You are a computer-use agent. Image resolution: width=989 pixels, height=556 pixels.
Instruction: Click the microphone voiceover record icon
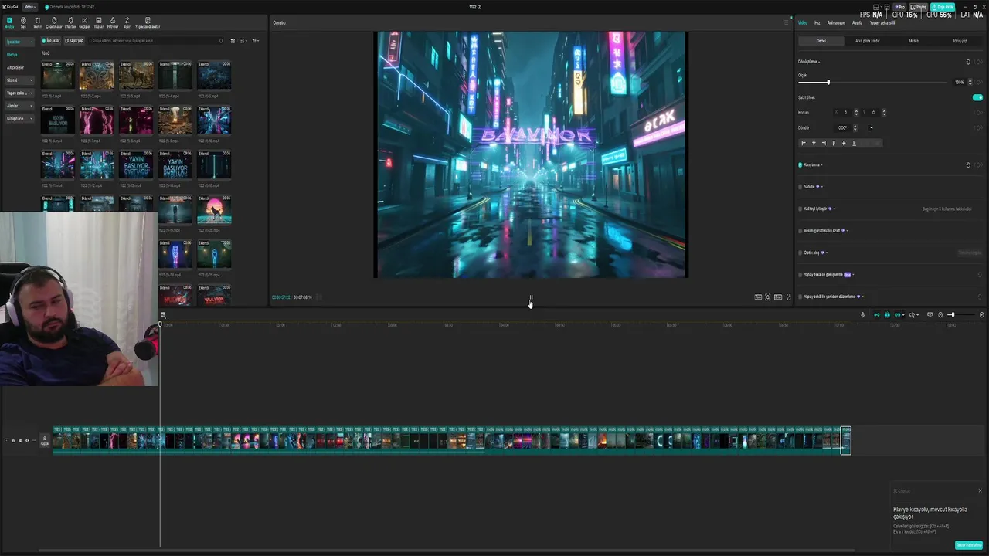tap(863, 315)
